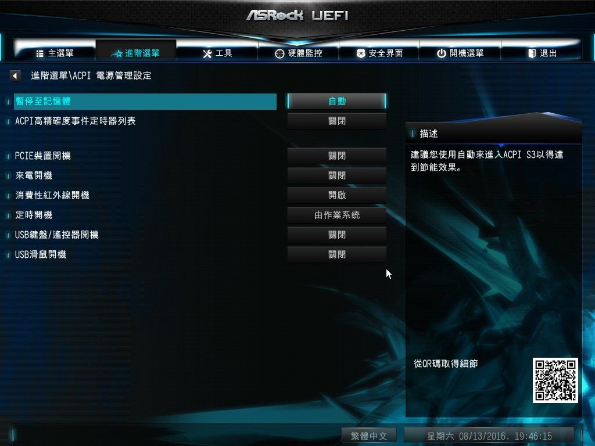This screenshot has height=446, width=595.
Task: Click the wrench icon on 工具 tab
Action: point(207,53)
